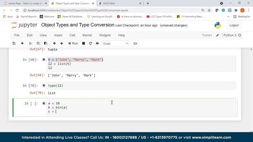
Task: Open the Welcome bookmark
Action: point(47,17)
